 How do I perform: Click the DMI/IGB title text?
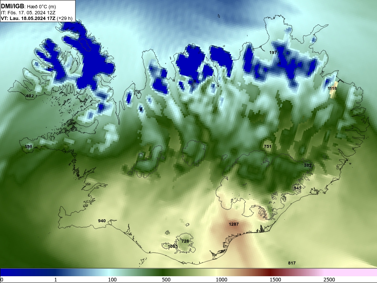coord(12,6)
